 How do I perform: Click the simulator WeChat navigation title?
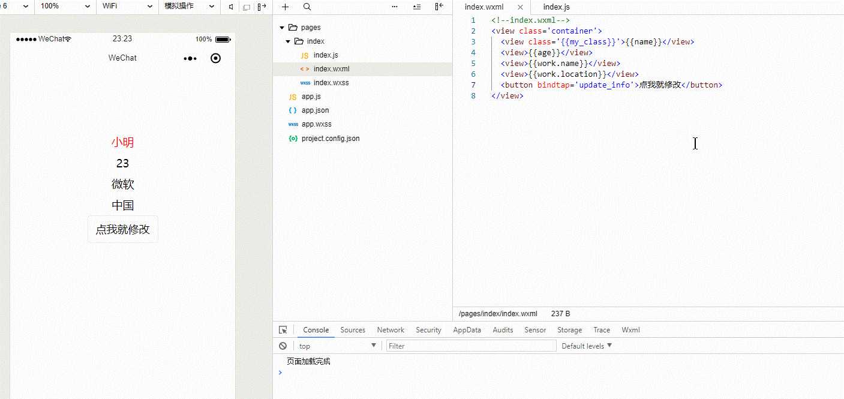pyautogui.click(x=122, y=58)
